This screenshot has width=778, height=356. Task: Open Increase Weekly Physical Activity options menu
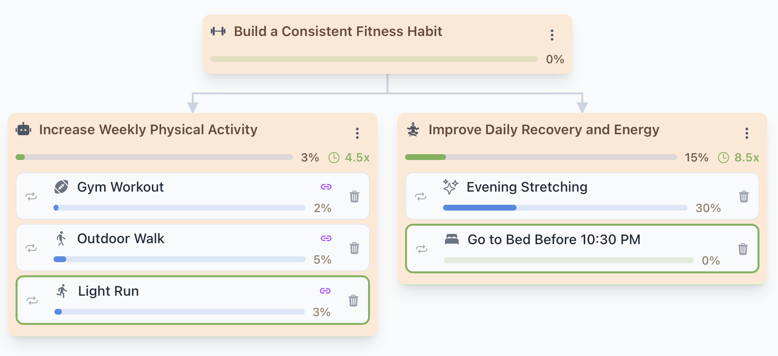pyautogui.click(x=357, y=133)
